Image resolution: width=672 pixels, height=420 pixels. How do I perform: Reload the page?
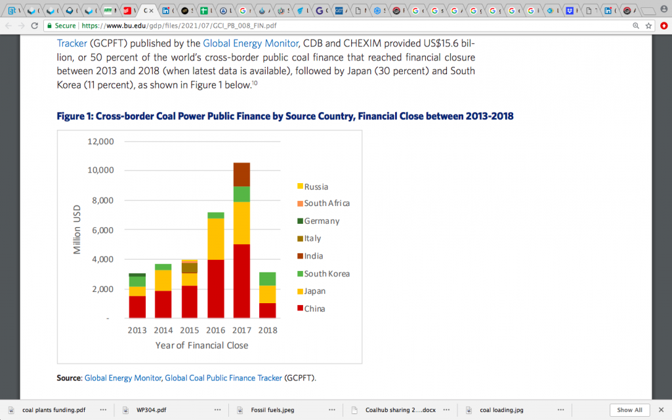[x=34, y=27]
